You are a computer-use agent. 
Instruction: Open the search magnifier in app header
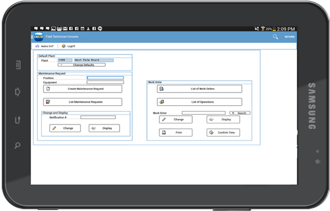275,37
